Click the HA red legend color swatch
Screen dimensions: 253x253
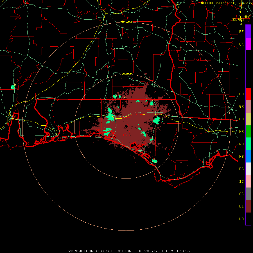248,94
